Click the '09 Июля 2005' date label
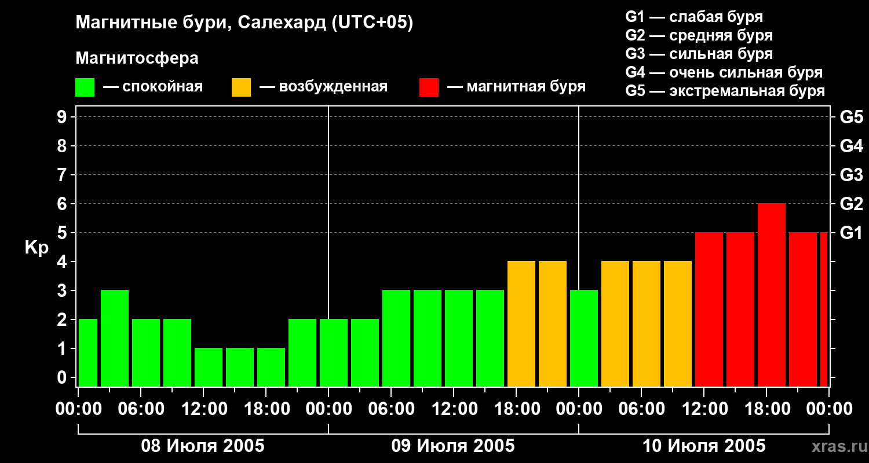 [453, 446]
